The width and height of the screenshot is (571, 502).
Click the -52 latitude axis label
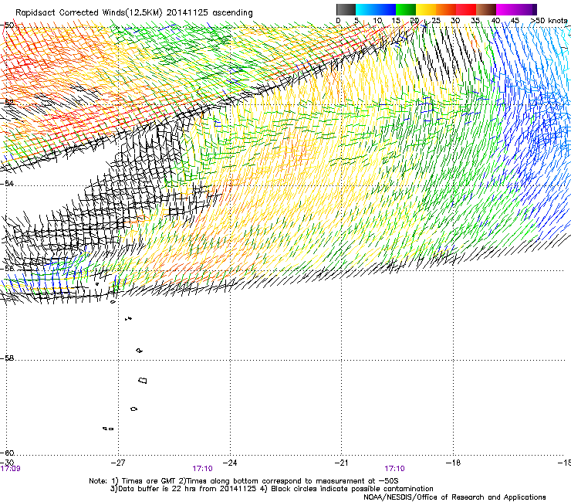coord(7,102)
